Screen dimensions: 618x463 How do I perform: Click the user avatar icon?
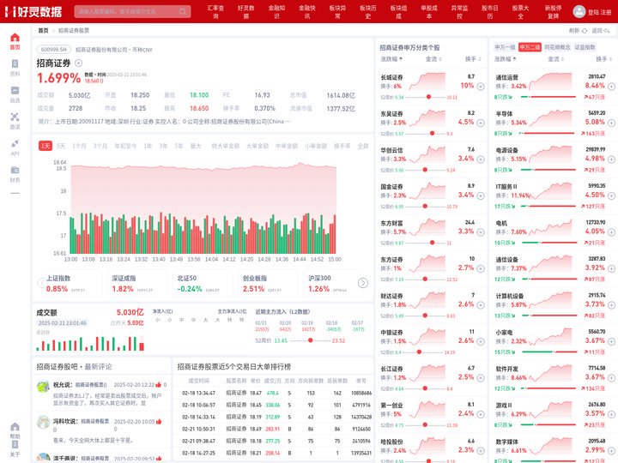click(x=579, y=11)
